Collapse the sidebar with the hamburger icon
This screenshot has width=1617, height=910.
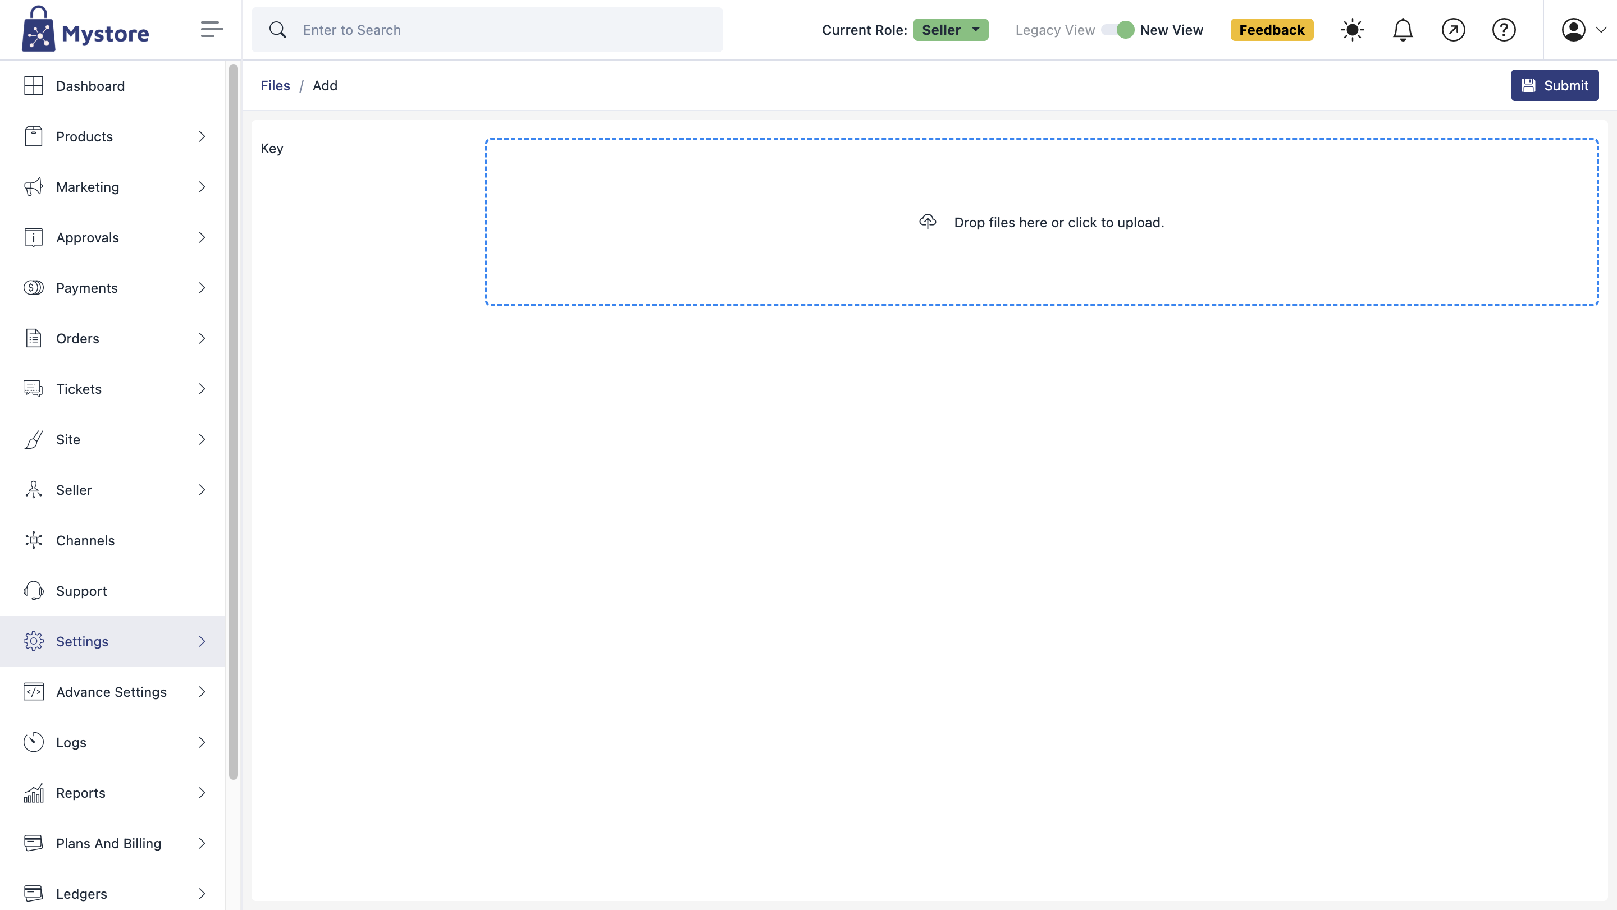[212, 30]
